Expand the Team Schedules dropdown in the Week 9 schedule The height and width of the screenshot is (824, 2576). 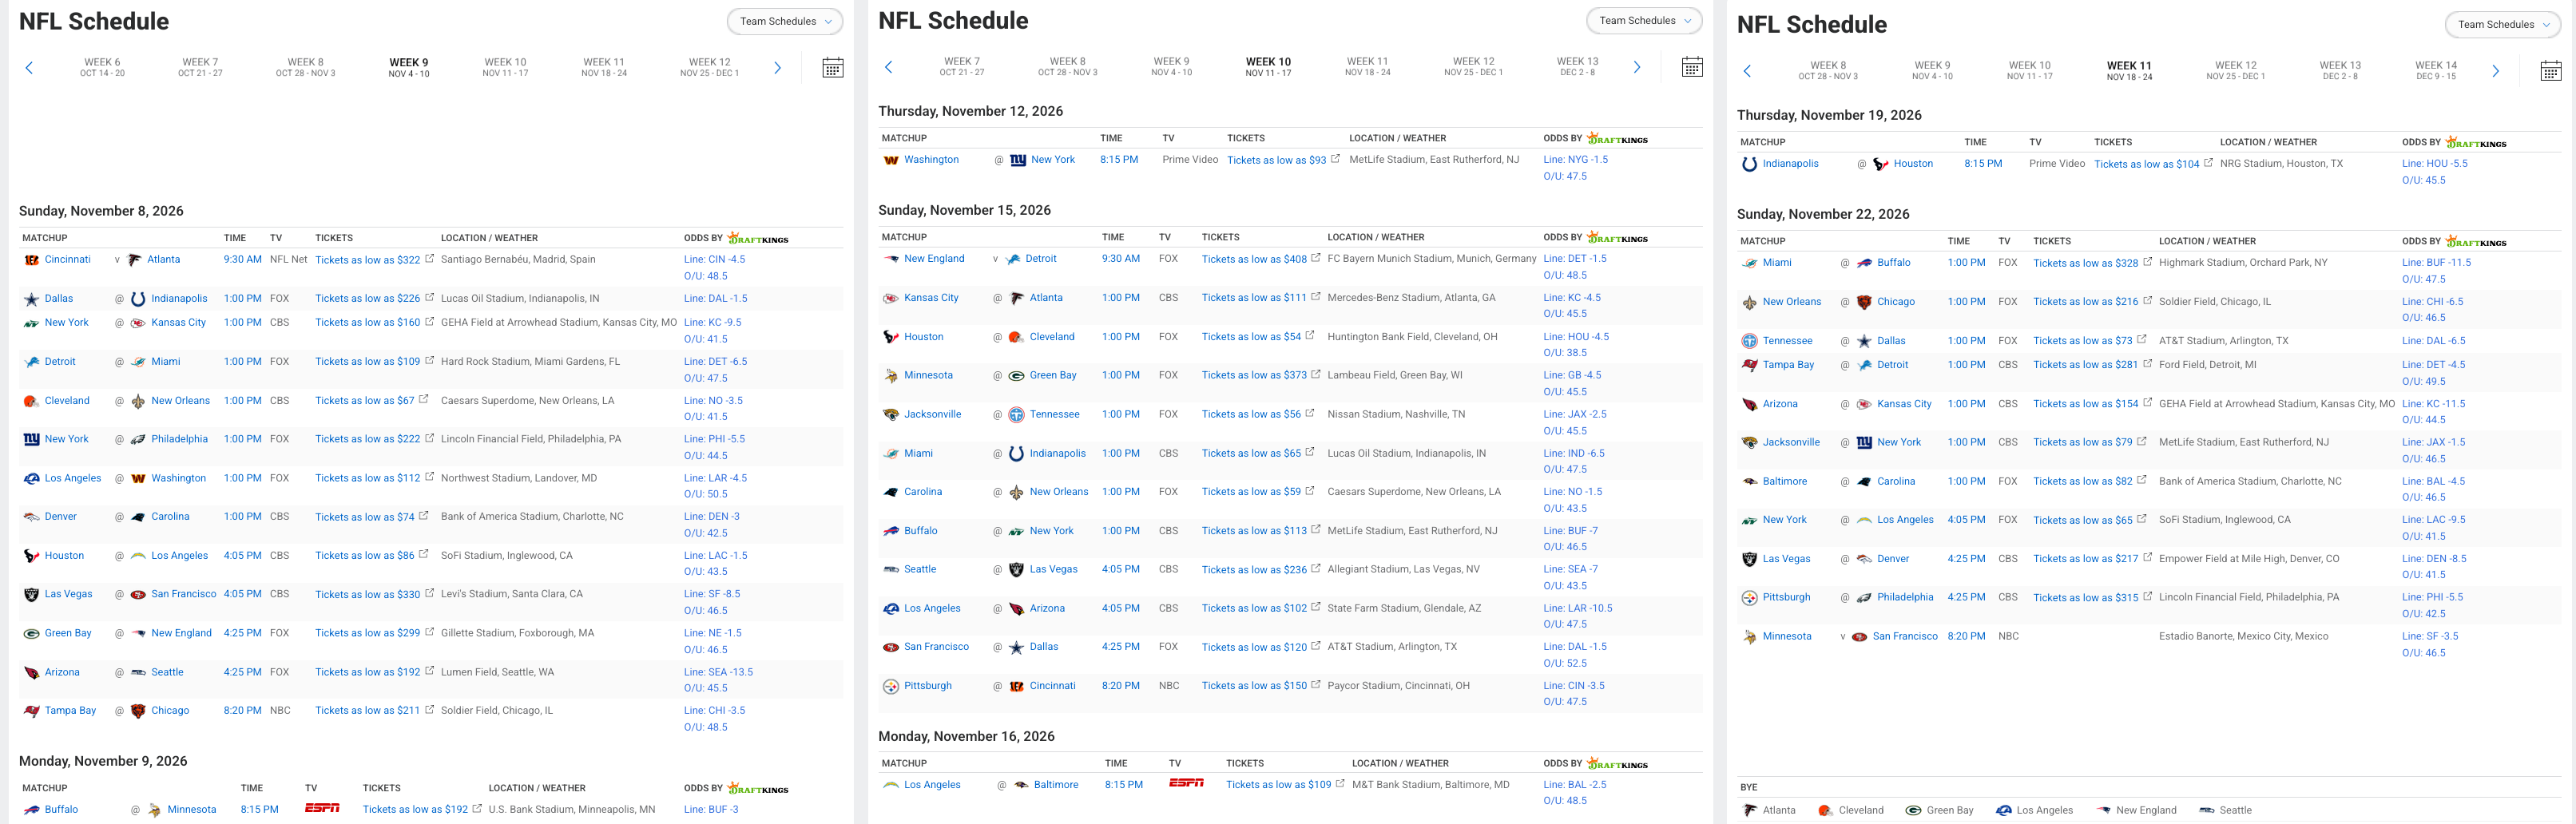[x=785, y=21]
